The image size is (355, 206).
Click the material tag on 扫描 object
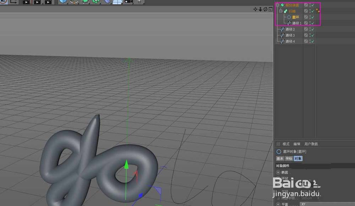[x=318, y=11]
